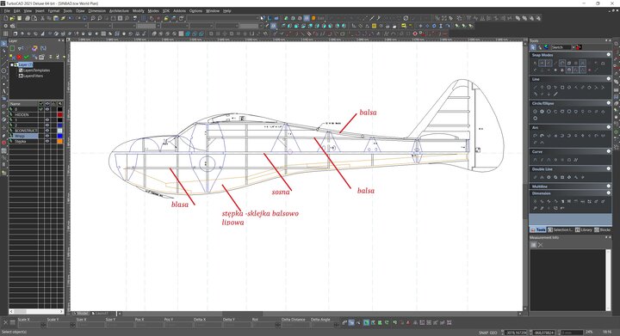This screenshot has height=336, width=620.
Task: Click the zoom in magnifier toolbar icon
Action: pos(93,18)
